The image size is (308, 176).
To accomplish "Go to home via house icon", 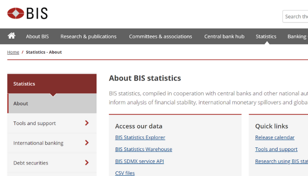I will [11, 36].
